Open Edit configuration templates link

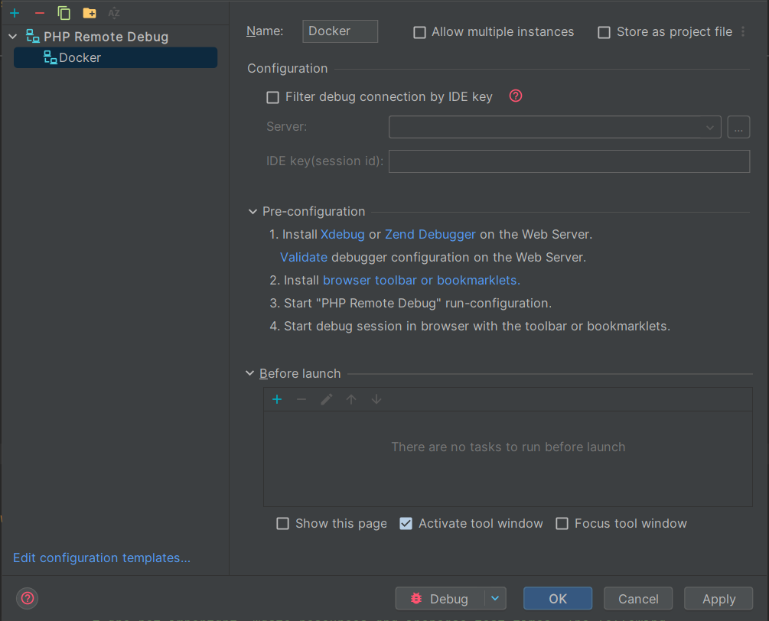pyautogui.click(x=102, y=558)
